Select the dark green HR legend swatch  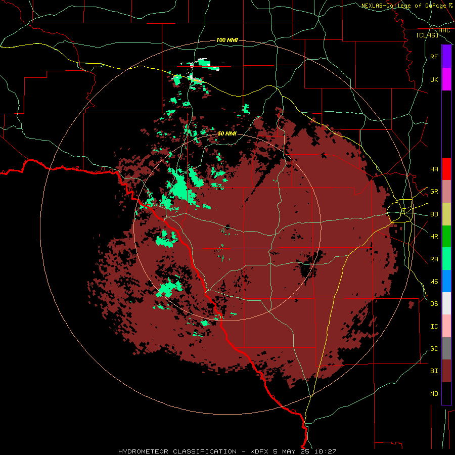pos(446,237)
